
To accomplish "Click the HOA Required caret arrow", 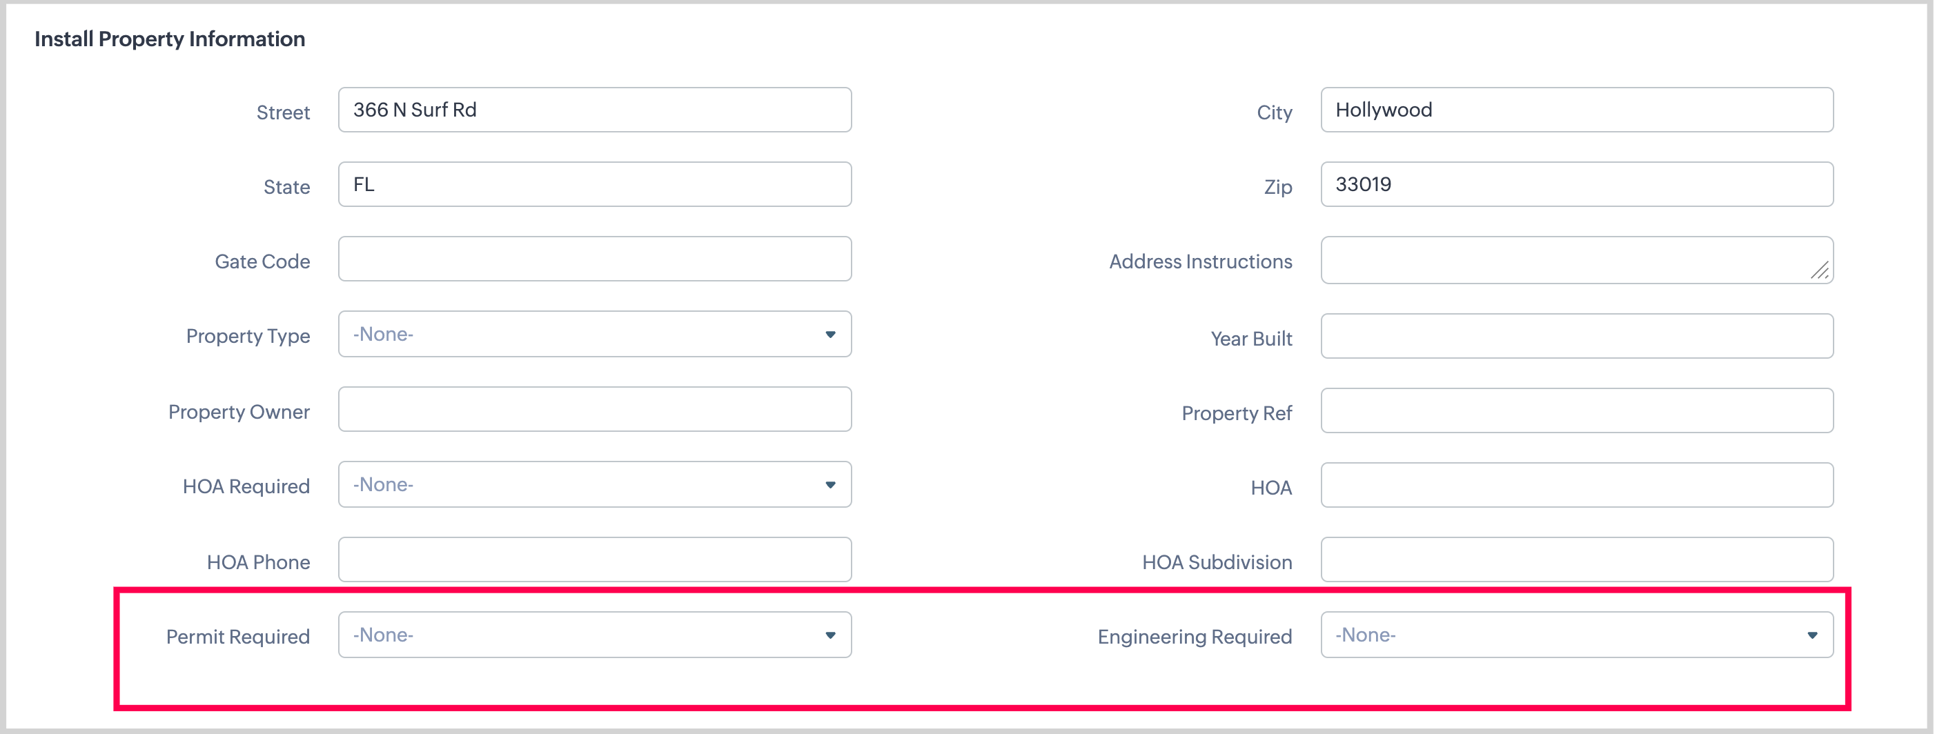I will pyautogui.click(x=830, y=484).
